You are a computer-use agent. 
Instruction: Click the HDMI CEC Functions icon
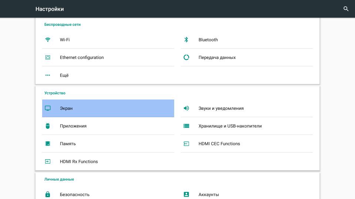click(x=186, y=144)
